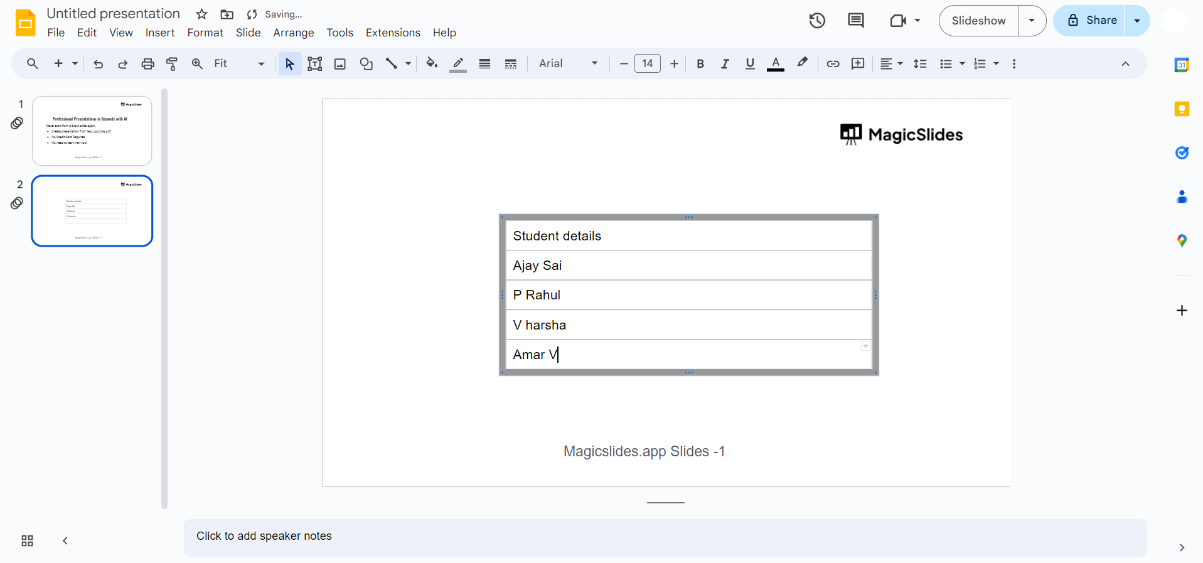Toggle underline formatting
Image resolution: width=1203 pixels, height=563 pixels.
tap(750, 64)
